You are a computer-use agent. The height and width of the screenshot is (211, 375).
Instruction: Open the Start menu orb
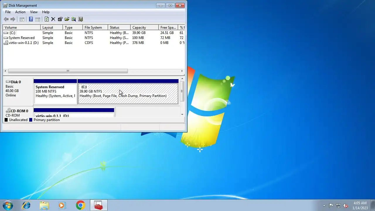click(x=8, y=205)
